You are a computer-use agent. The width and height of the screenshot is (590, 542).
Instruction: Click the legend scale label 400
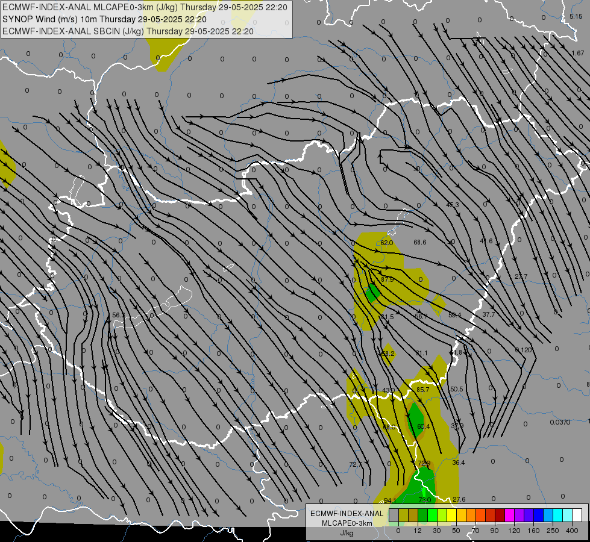click(572, 531)
